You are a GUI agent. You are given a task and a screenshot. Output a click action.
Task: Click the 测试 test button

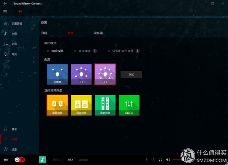pos(131,74)
